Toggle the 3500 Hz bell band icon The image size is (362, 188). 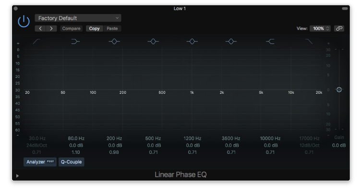click(x=231, y=41)
